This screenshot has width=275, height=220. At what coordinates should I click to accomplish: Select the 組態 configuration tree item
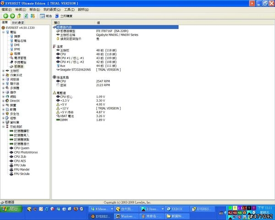[x=11, y=118]
